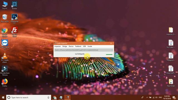The width and height of the screenshot is (178, 100).
Task: Select the Recycle Bin icon
Action: click(x=5, y=18)
